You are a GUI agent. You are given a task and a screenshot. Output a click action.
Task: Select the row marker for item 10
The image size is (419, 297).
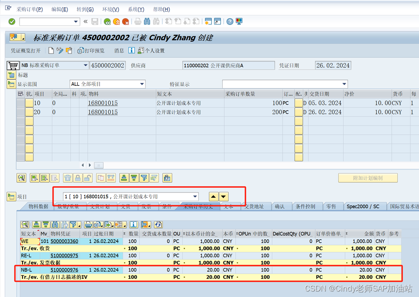(x=21, y=103)
